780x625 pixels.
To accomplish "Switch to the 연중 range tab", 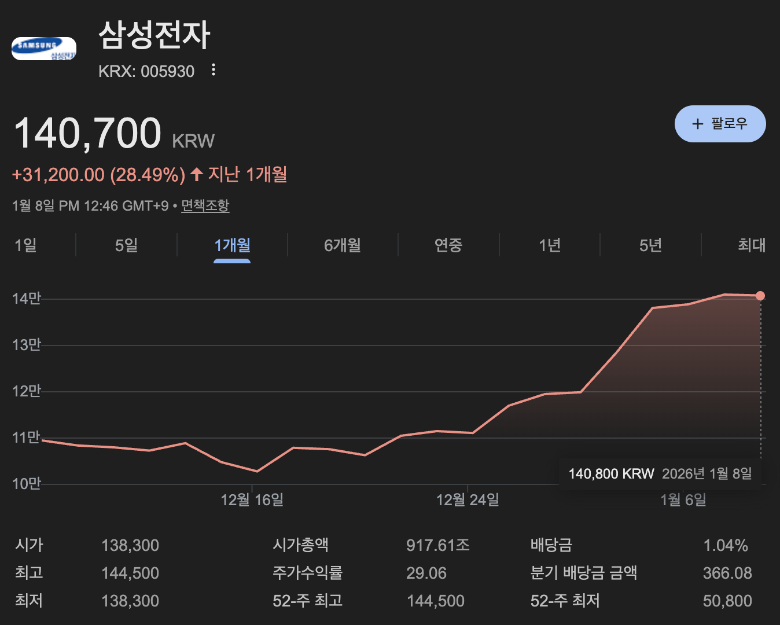I will 448,245.
